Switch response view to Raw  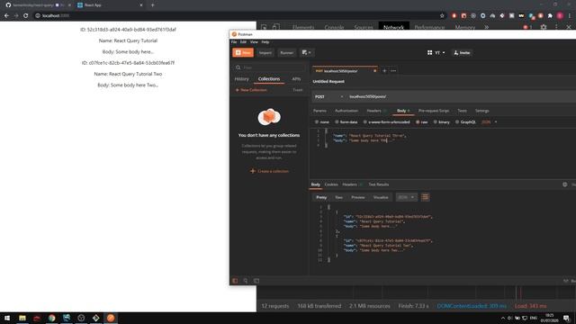pyautogui.click(x=338, y=197)
